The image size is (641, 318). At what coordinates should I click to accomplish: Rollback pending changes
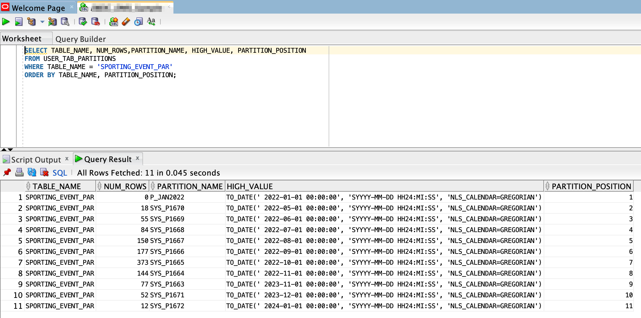point(96,22)
